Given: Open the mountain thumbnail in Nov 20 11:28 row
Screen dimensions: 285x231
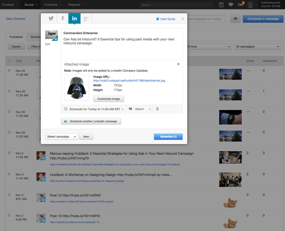Looking at the screenshot, I should click(230, 74).
